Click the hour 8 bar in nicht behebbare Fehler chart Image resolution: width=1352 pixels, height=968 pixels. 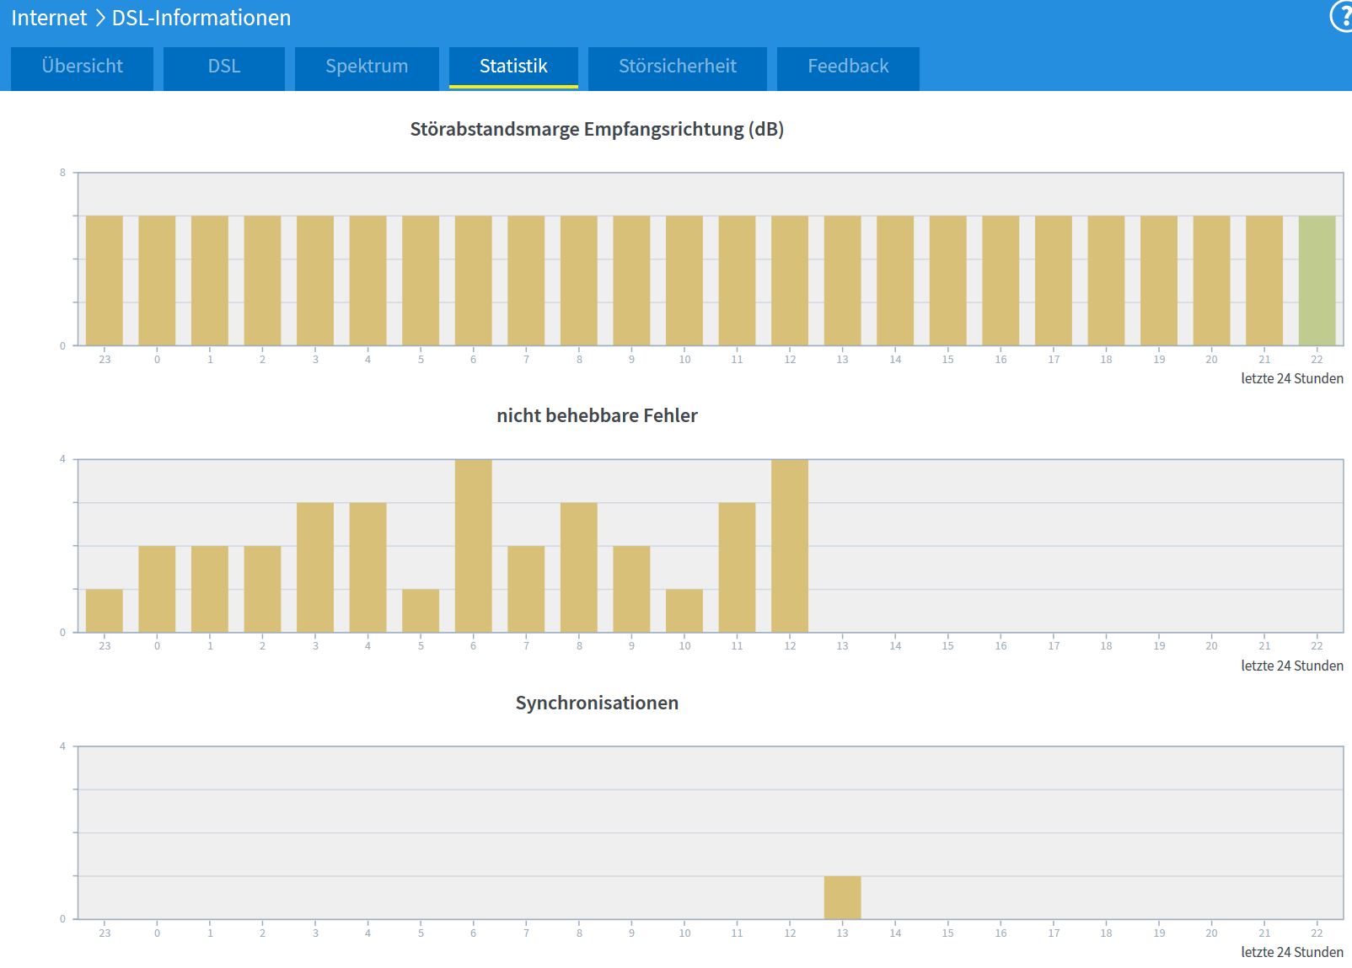tap(579, 568)
